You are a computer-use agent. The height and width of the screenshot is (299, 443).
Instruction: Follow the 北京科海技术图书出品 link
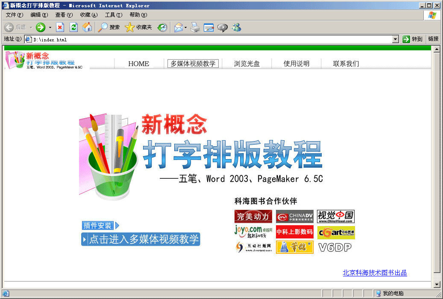375,273
